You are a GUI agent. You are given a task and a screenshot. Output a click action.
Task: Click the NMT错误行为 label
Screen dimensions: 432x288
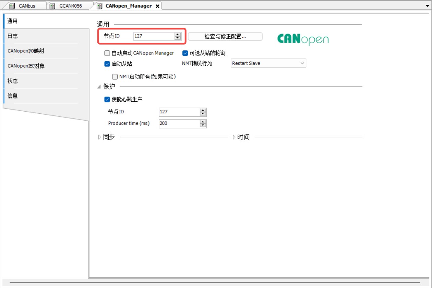pyautogui.click(x=197, y=63)
